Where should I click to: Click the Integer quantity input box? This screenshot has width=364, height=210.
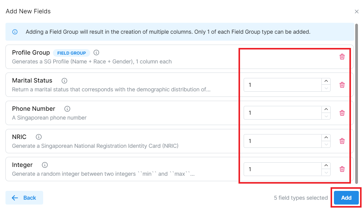[283, 169]
